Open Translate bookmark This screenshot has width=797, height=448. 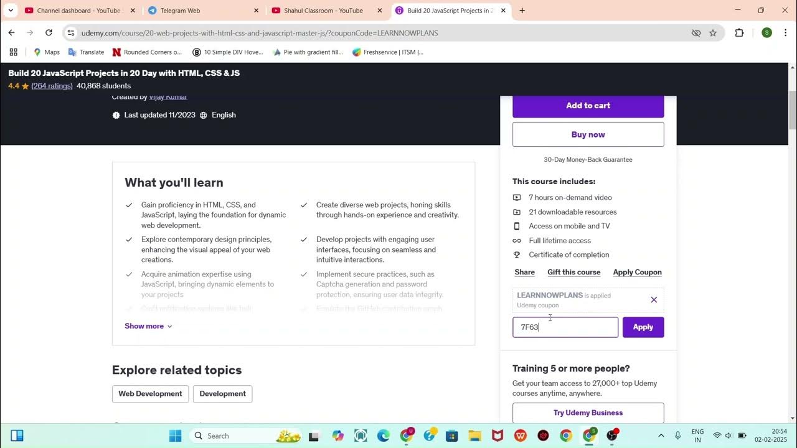[x=86, y=52]
